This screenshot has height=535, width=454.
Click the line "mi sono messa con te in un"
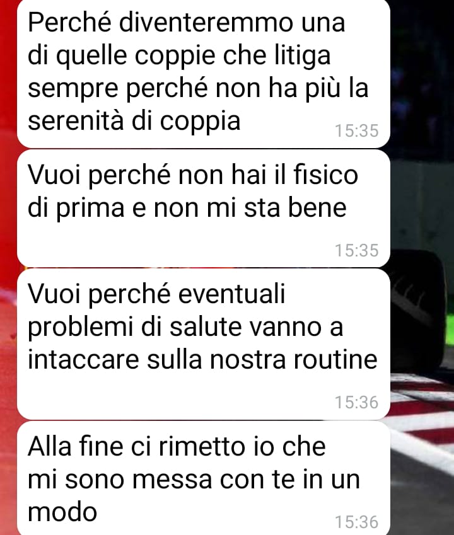click(x=194, y=479)
